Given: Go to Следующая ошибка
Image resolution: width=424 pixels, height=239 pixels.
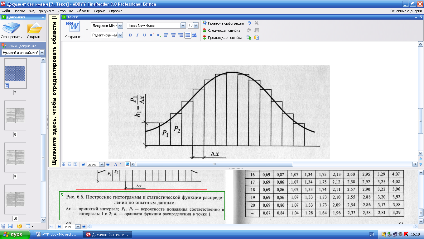Looking at the screenshot, I should [x=221, y=30].
